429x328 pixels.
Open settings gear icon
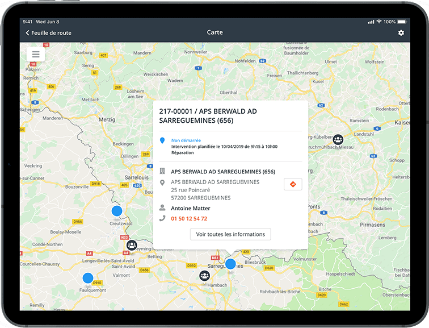click(401, 33)
